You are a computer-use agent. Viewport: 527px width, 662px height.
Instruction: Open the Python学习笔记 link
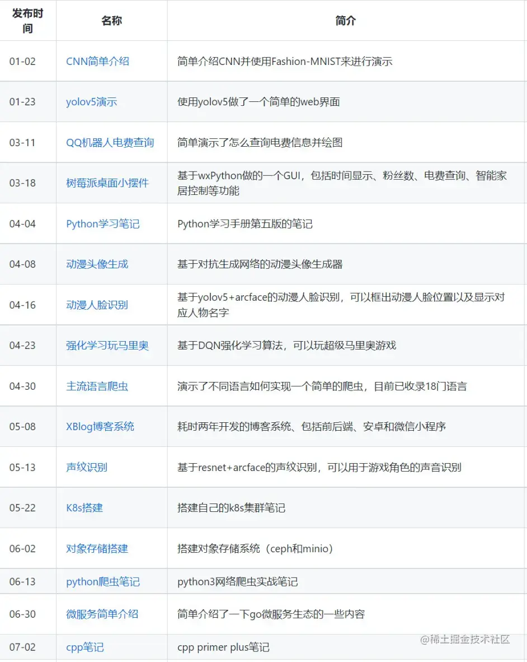tap(103, 223)
